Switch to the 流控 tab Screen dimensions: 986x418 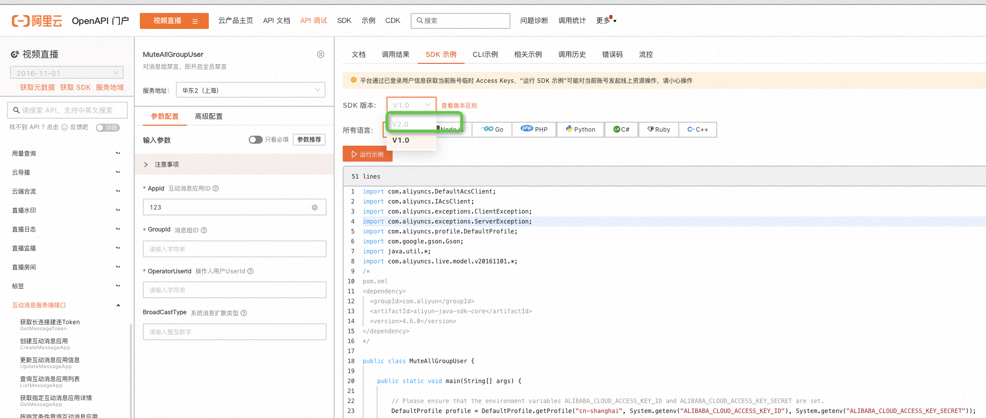(x=646, y=54)
